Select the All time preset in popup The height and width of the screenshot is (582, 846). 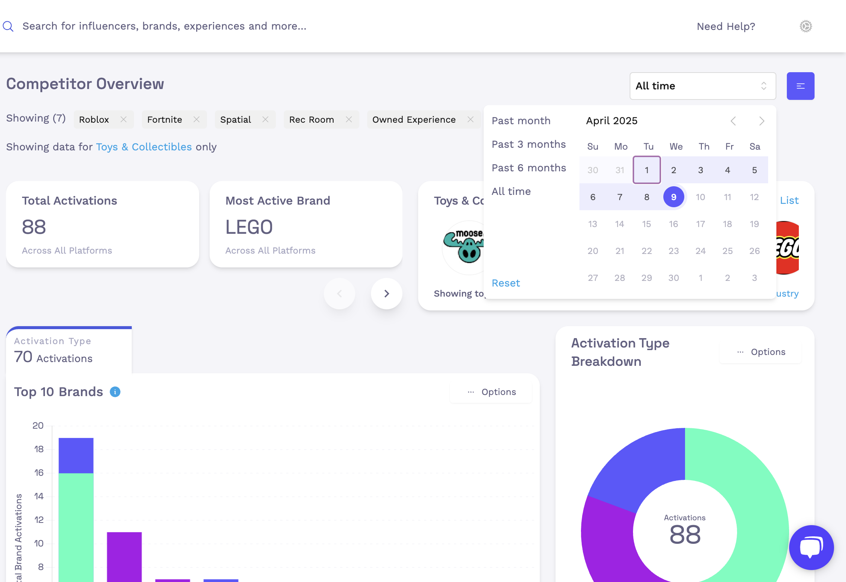pyautogui.click(x=511, y=192)
